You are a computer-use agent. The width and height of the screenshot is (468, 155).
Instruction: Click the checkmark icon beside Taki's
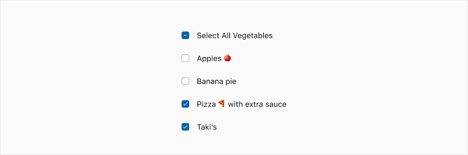point(185,127)
